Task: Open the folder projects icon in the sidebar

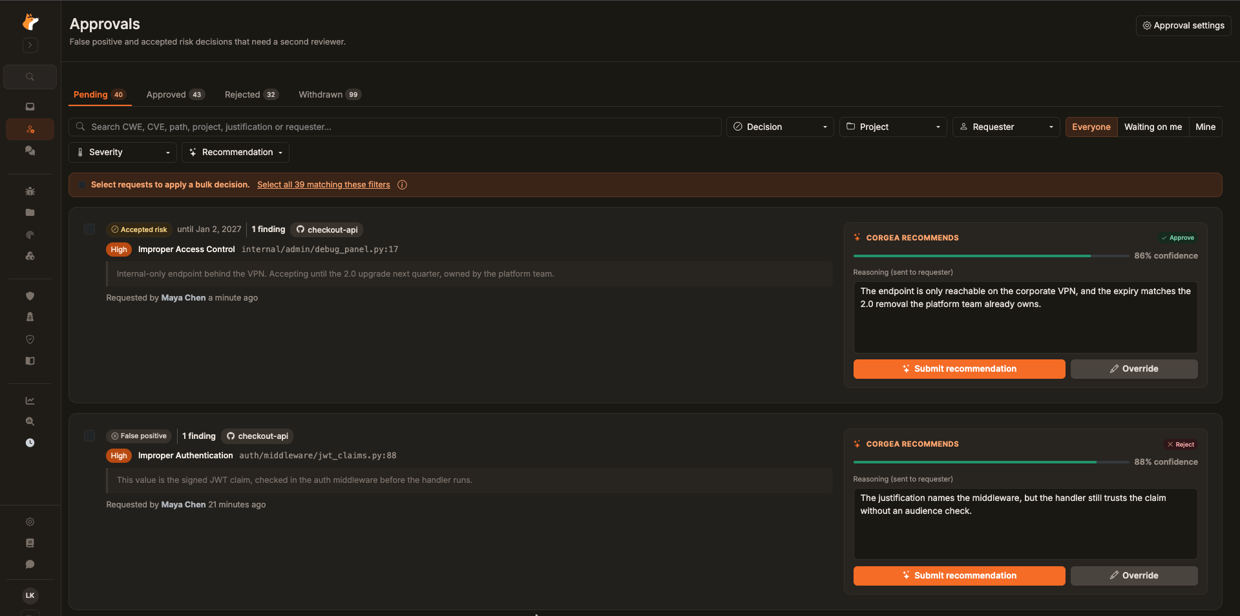Action: (x=30, y=212)
